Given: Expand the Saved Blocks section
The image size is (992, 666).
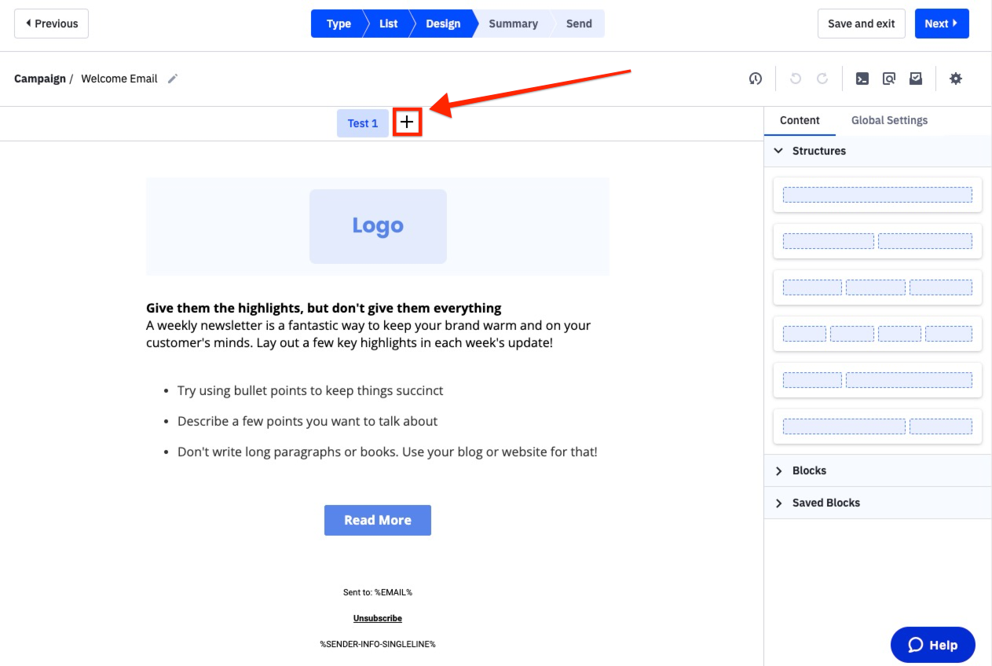Looking at the screenshot, I should pyautogui.click(x=825, y=503).
